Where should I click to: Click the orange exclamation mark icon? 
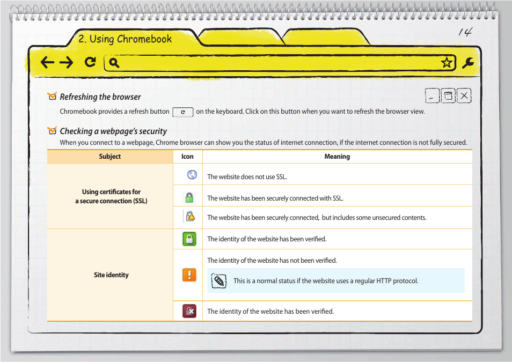point(189,275)
